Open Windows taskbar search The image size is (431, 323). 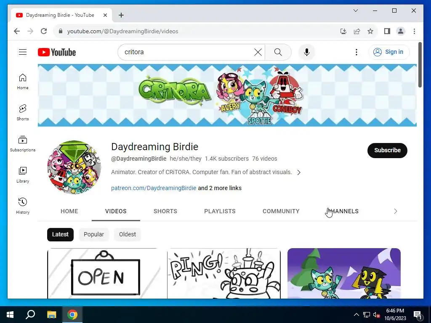point(30,315)
